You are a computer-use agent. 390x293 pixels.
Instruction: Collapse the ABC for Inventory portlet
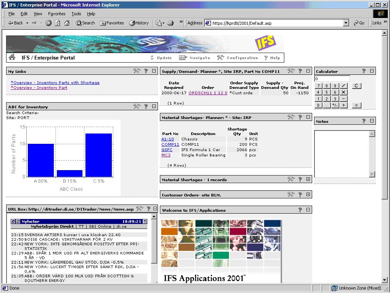pyautogui.click(x=154, y=106)
